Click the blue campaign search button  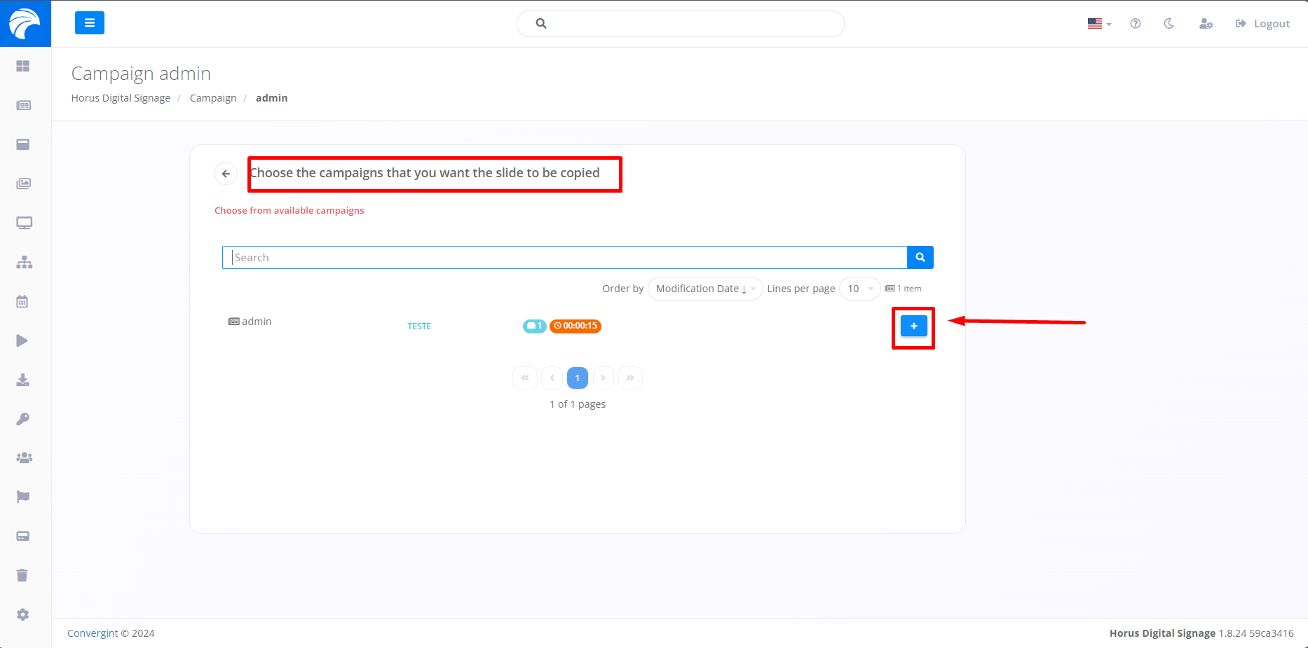[x=920, y=258]
